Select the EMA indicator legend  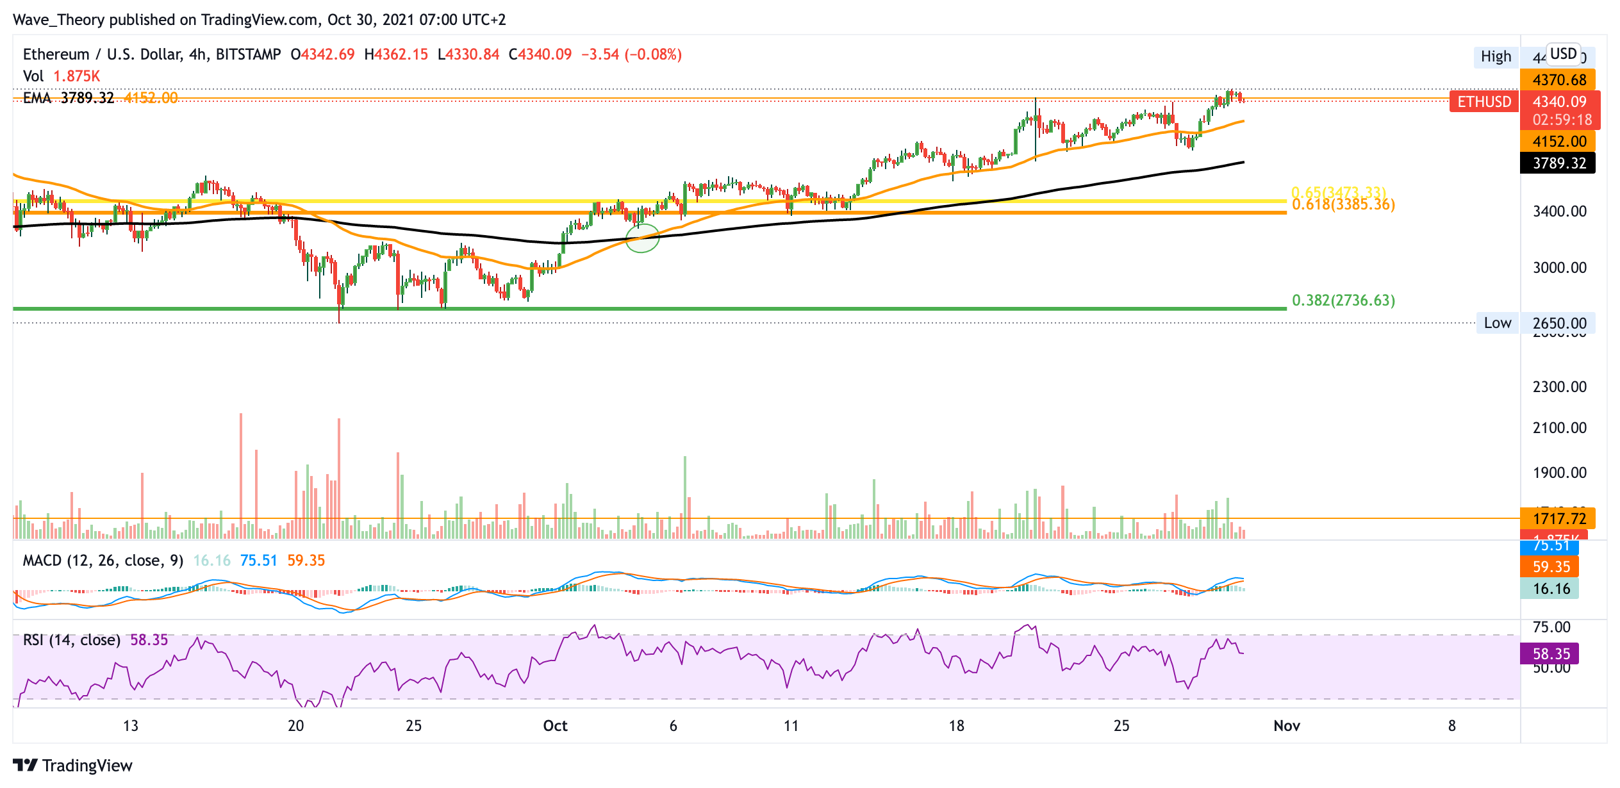[37, 98]
